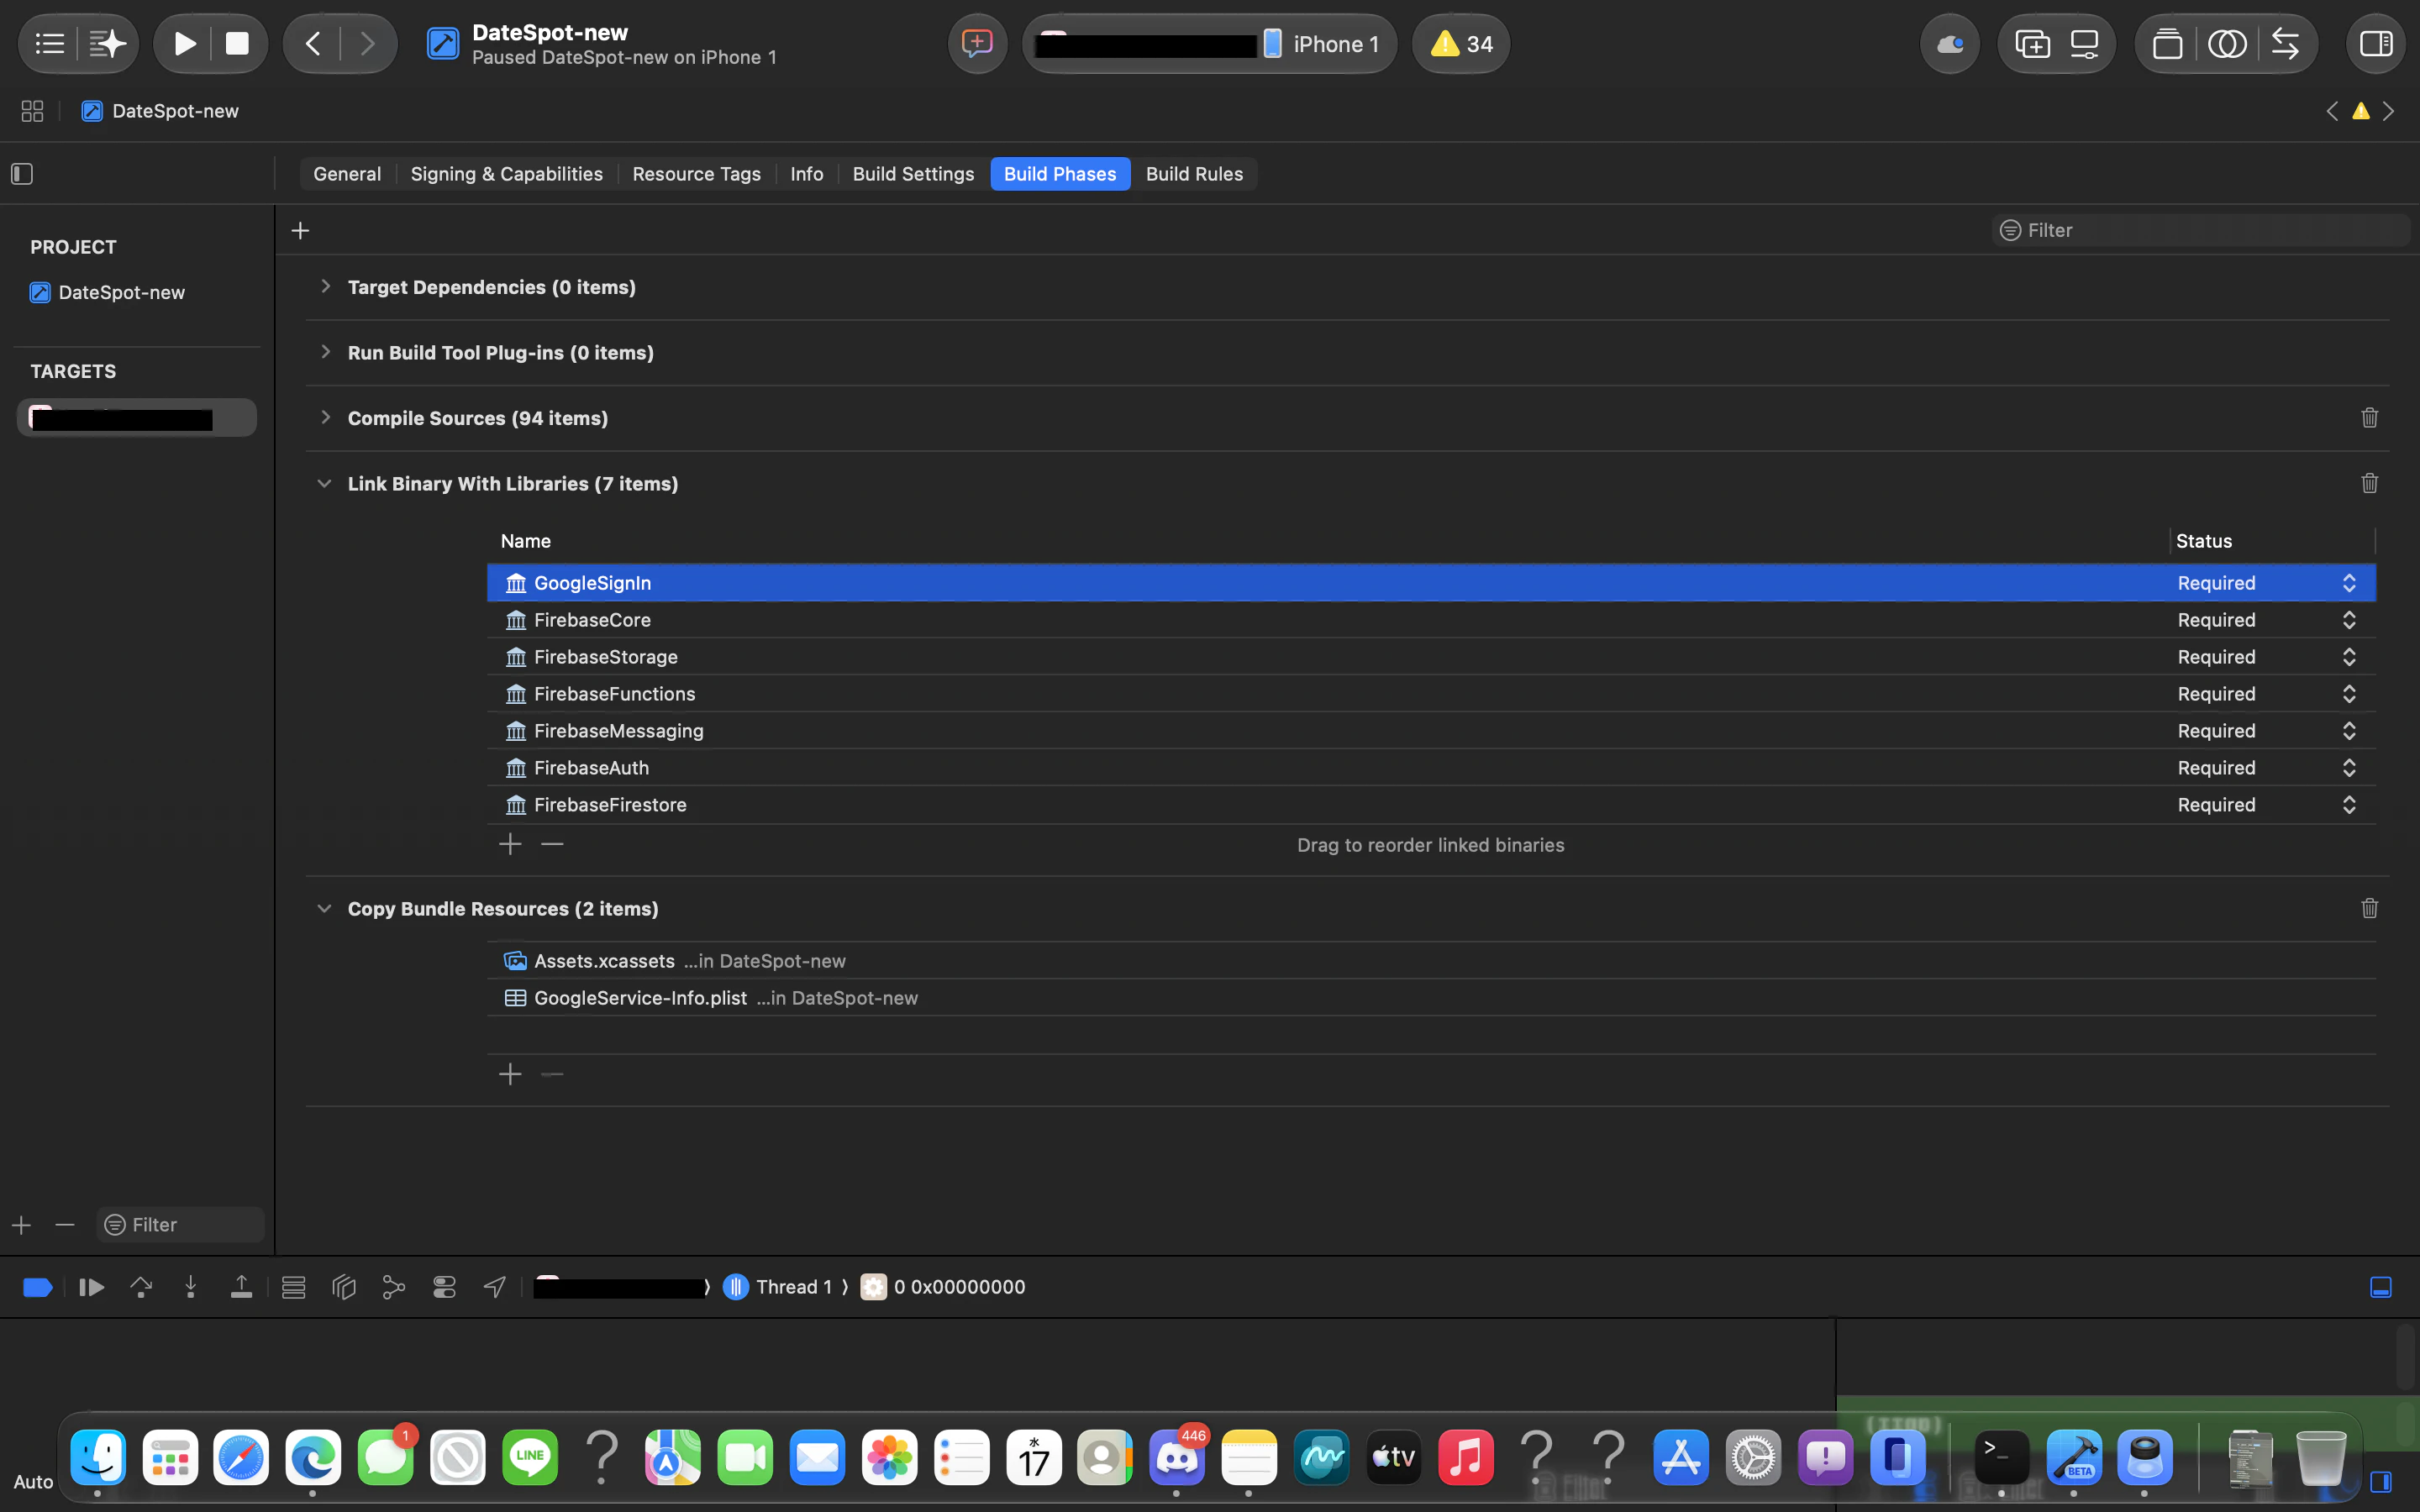
Task: Open Terminal from the Dock
Action: [x=2001, y=1458]
